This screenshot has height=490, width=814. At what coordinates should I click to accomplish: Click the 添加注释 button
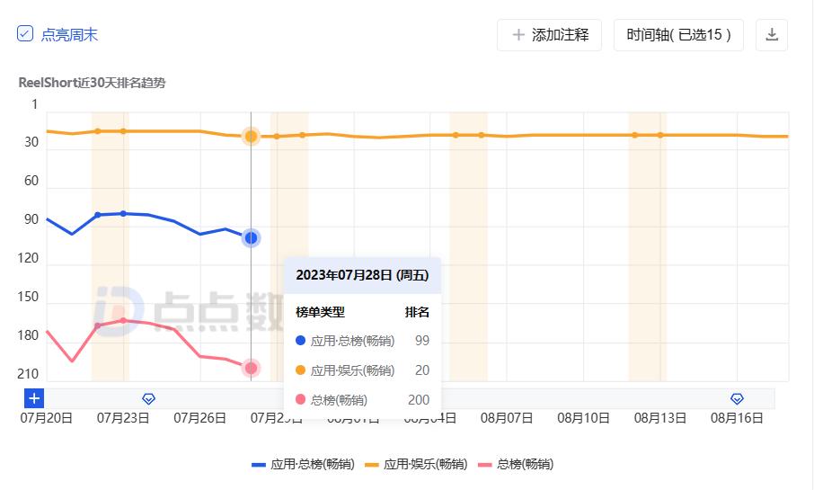click(x=549, y=35)
